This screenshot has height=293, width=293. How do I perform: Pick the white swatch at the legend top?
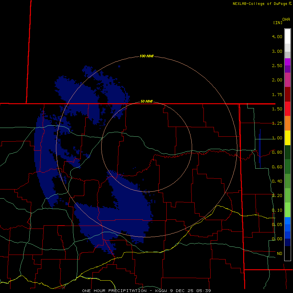point(287,36)
